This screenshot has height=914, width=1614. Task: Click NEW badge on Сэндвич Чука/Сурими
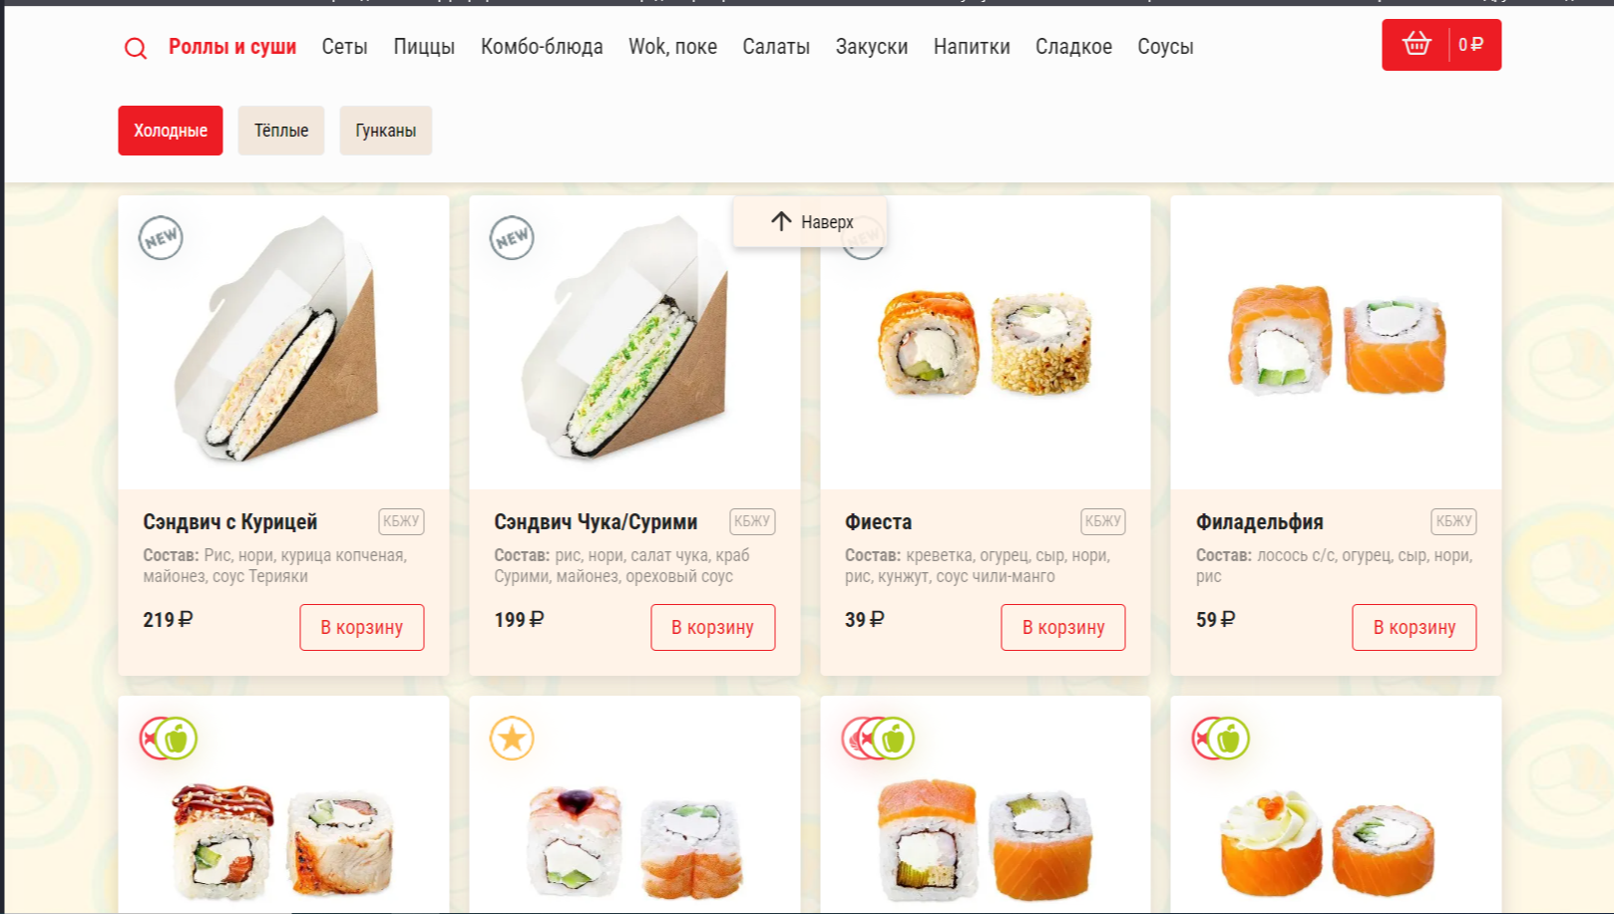tap(512, 238)
